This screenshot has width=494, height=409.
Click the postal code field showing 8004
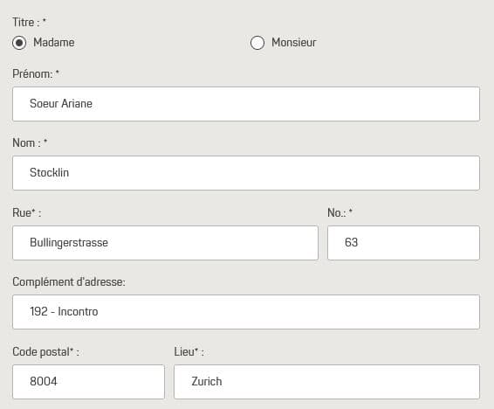point(88,382)
